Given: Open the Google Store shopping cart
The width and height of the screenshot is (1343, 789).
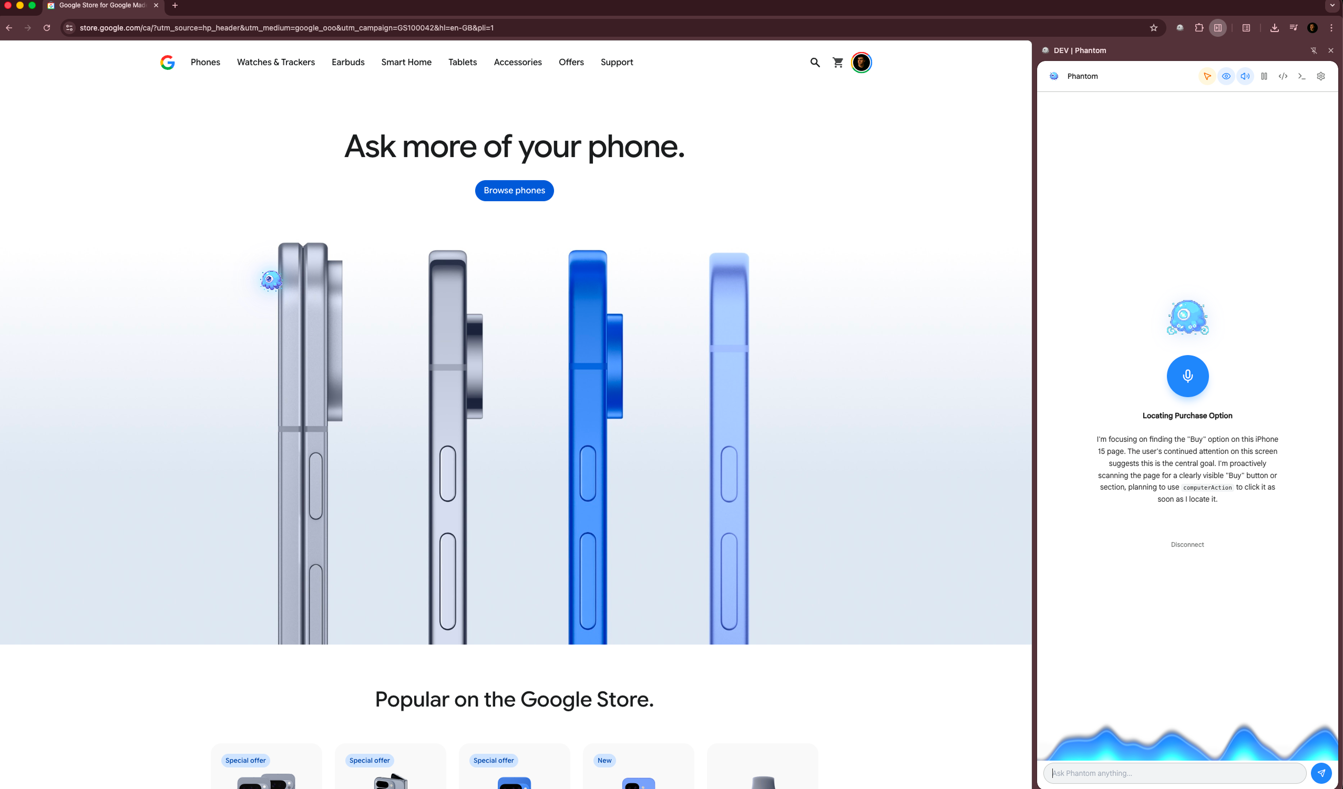Looking at the screenshot, I should tap(838, 63).
